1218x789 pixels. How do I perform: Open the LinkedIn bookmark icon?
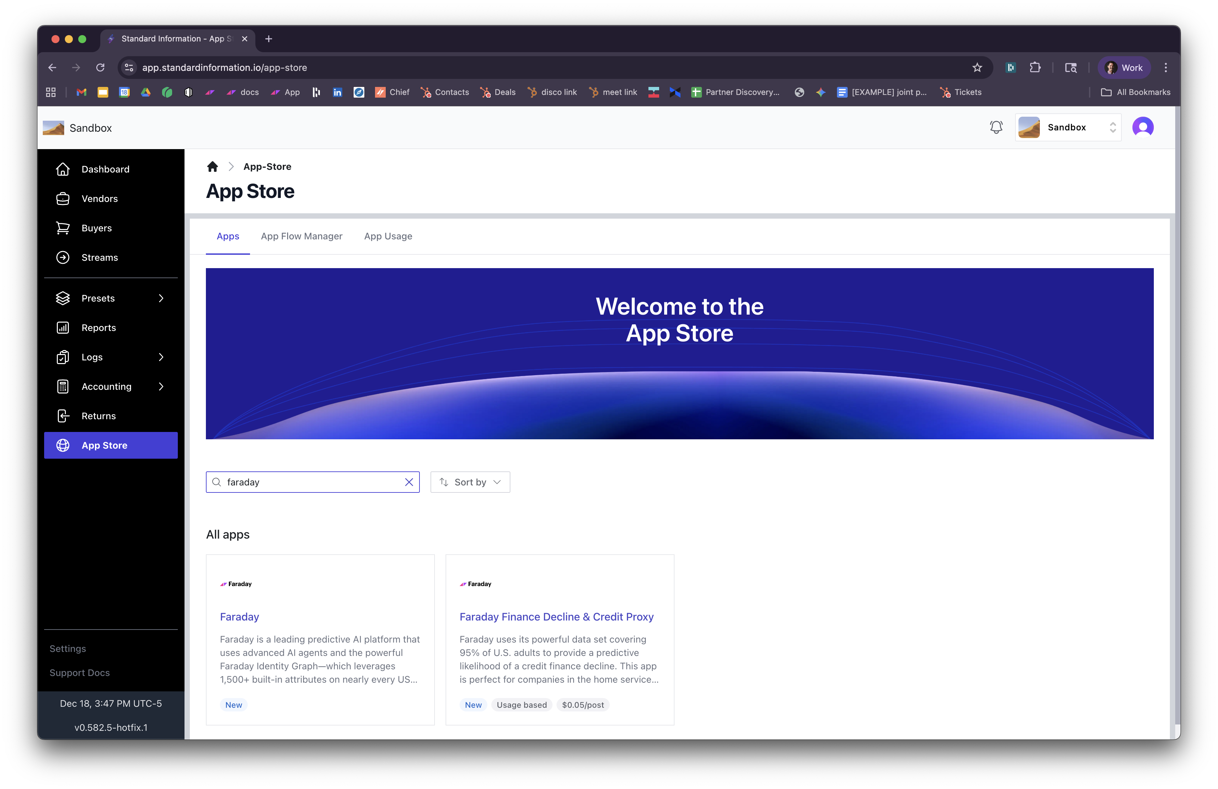[338, 92]
